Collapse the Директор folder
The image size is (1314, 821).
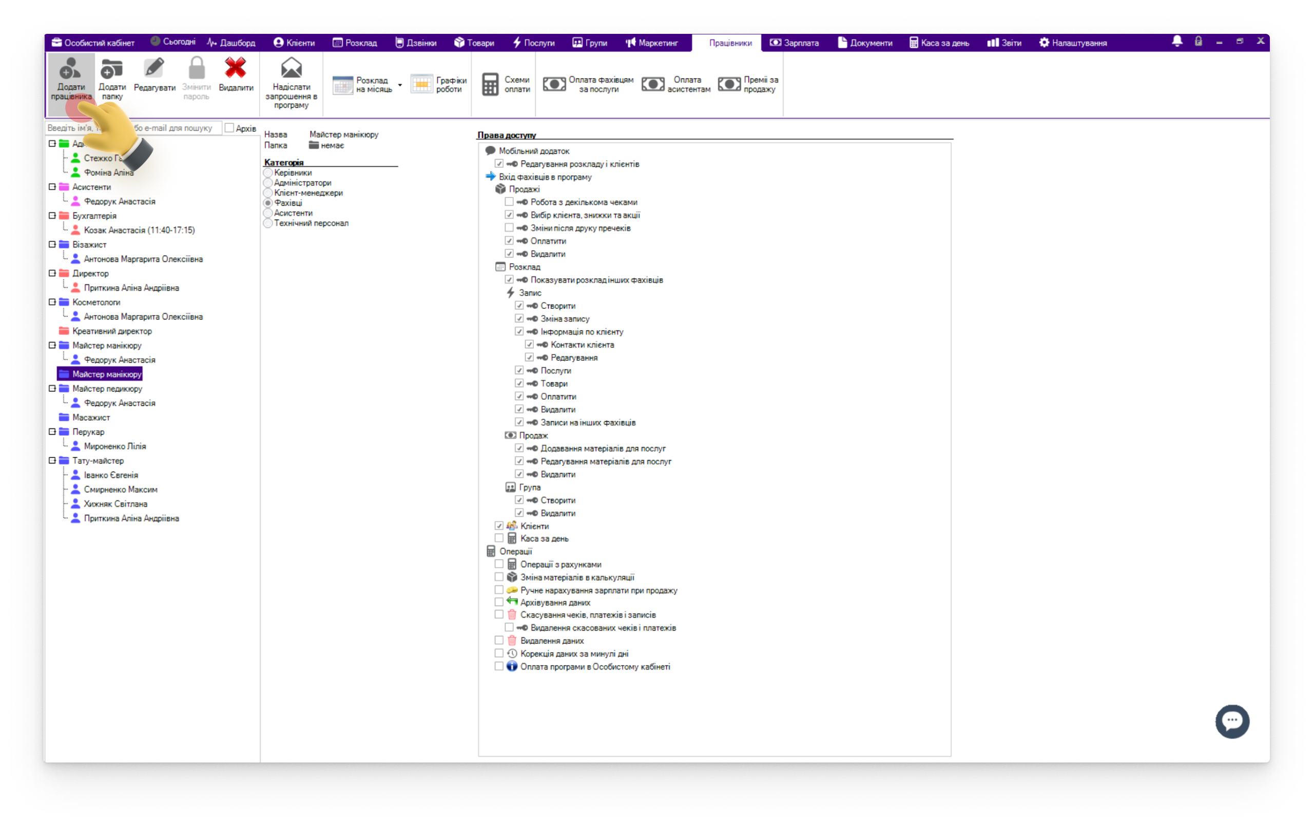52,272
